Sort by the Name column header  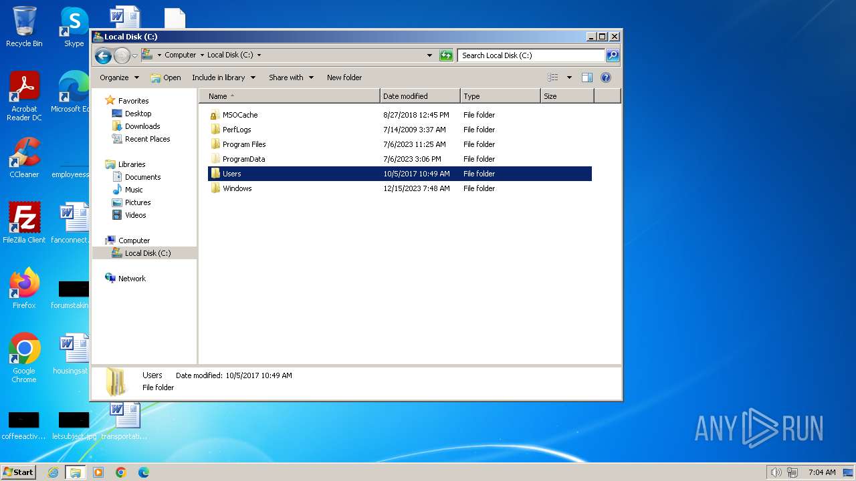pyautogui.click(x=289, y=96)
